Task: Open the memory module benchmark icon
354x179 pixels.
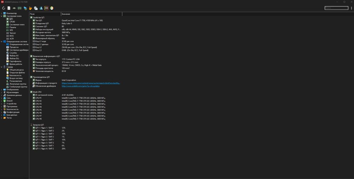Action: coord(19,8)
